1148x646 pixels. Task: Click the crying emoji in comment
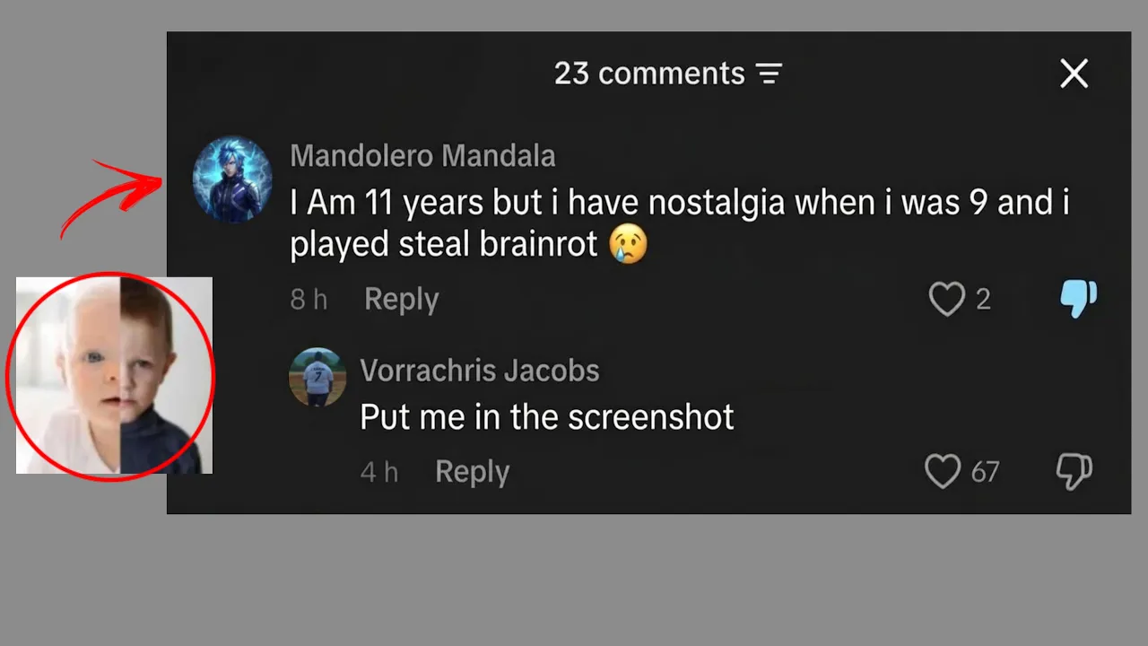pos(628,245)
